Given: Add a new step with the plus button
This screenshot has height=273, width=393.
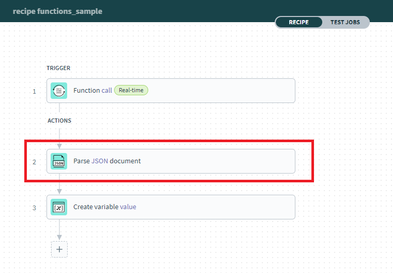Looking at the screenshot, I should 59,249.
